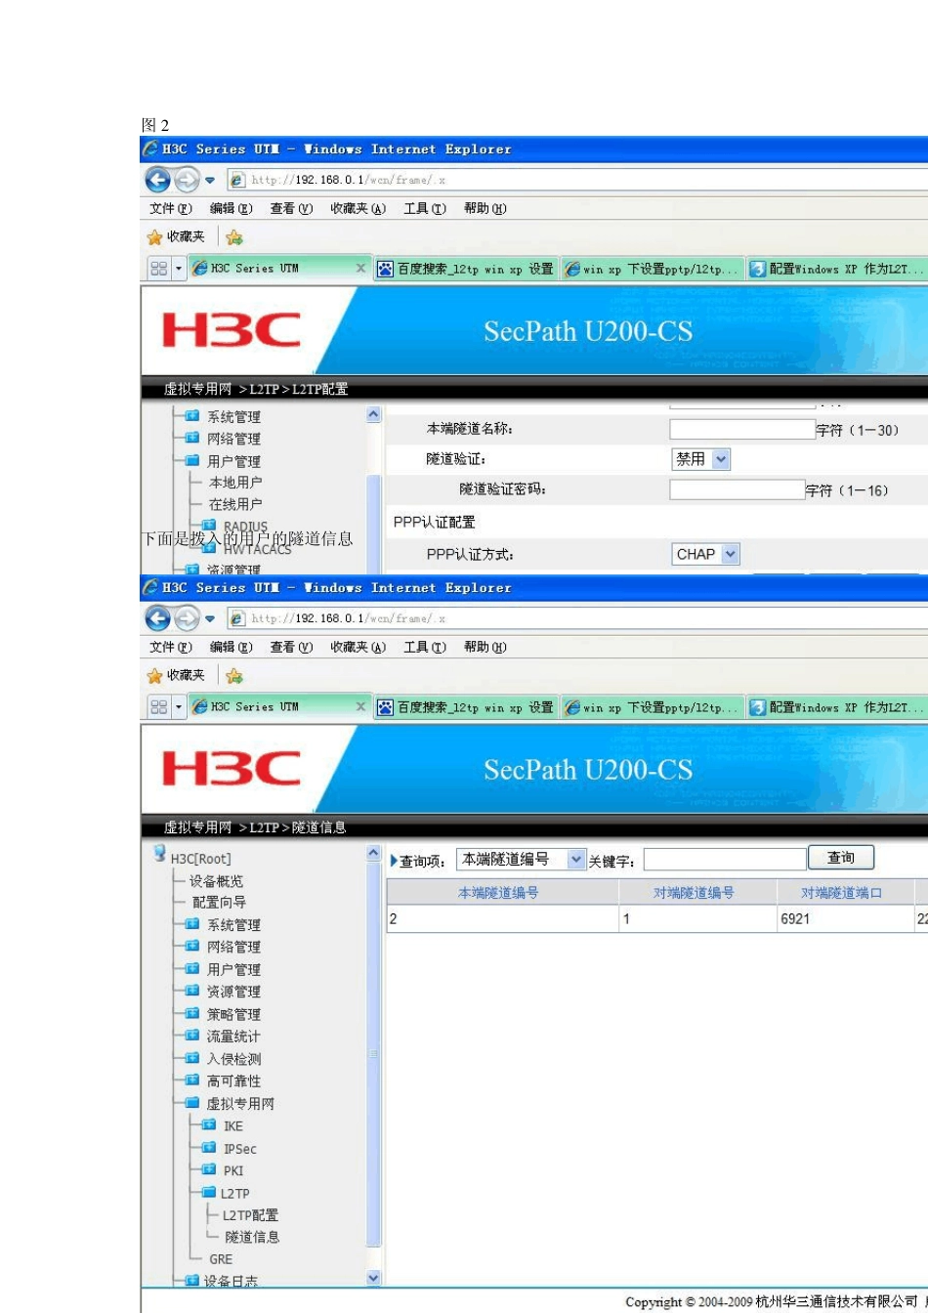928x1313 pixels.
Task: Click the IE page icon in the lower address bar
Action: [237, 618]
